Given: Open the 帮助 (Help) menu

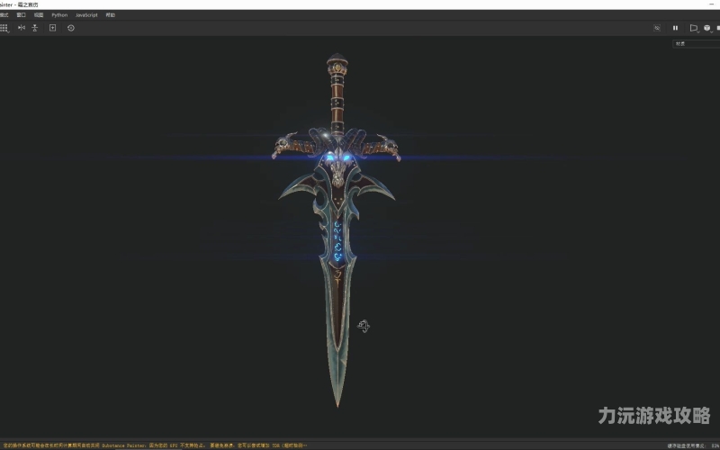Looking at the screenshot, I should [x=110, y=15].
